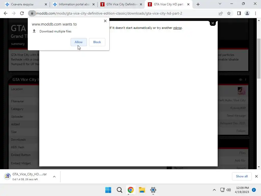Open a new browser tab
The image size is (261, 196).
coord(198,4)
